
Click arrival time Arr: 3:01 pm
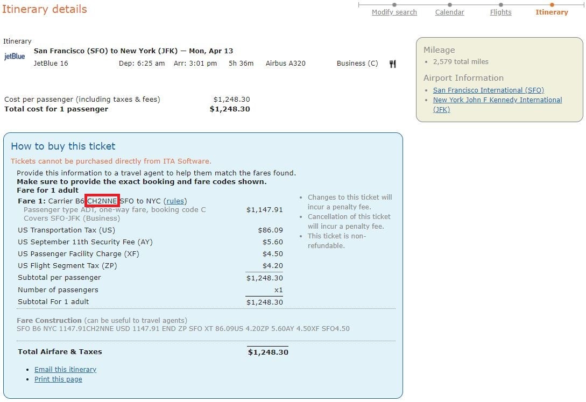[195, 63]
